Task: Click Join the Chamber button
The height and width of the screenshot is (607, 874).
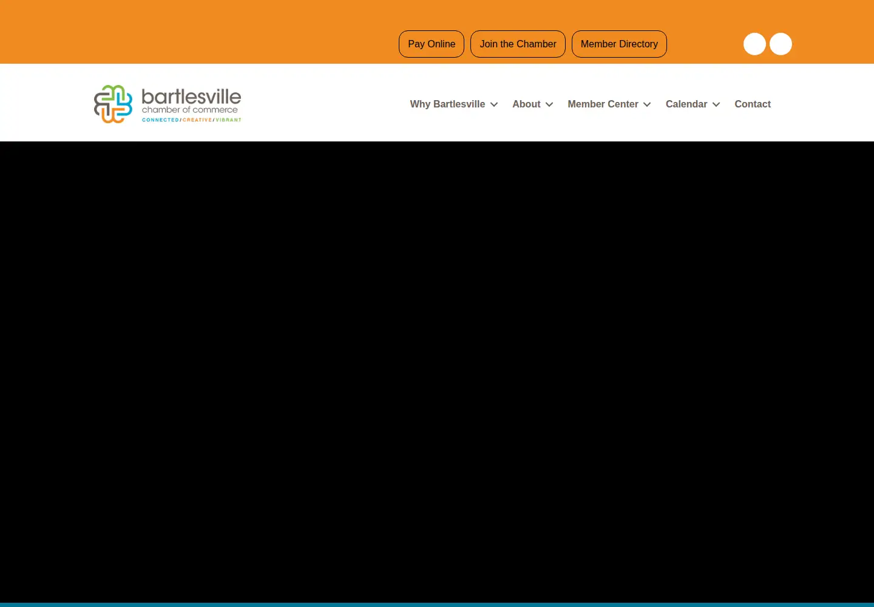Action: 518,44
